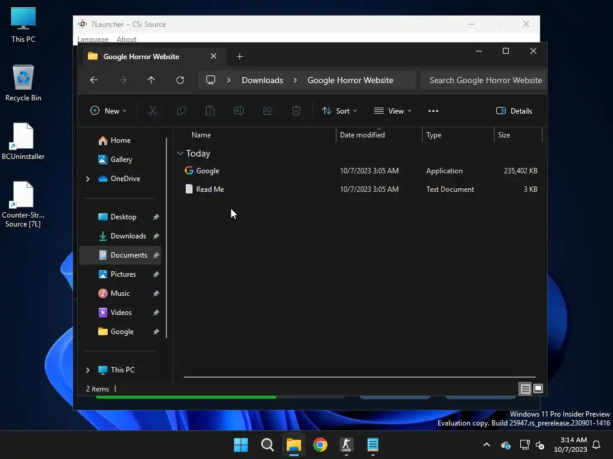Click the Cut scissors icon

[153, 111]
